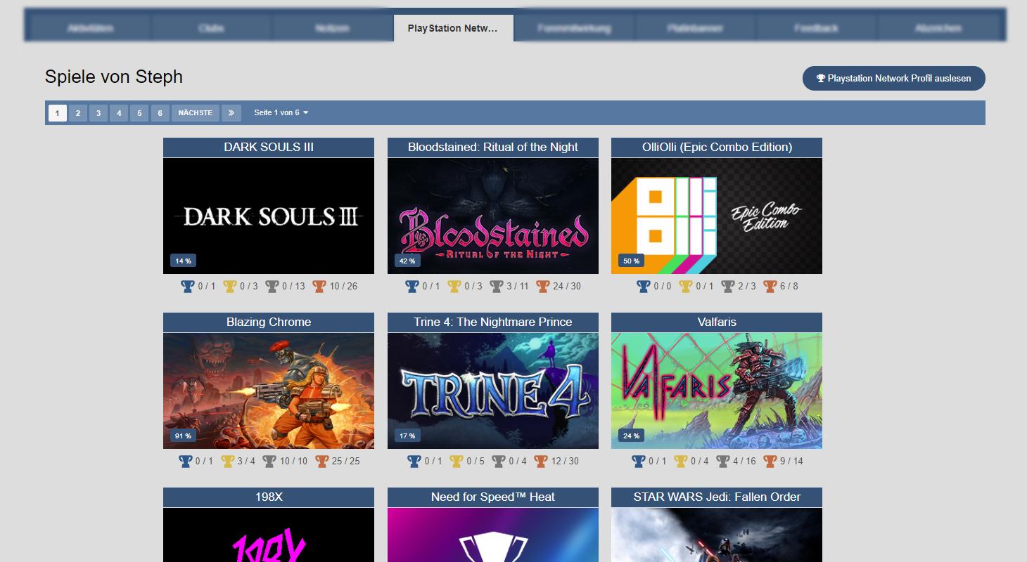Click 'Playstation Network Profil auslesen' button
Viewport: 1027px width, 562px height.
coord(893,78)
